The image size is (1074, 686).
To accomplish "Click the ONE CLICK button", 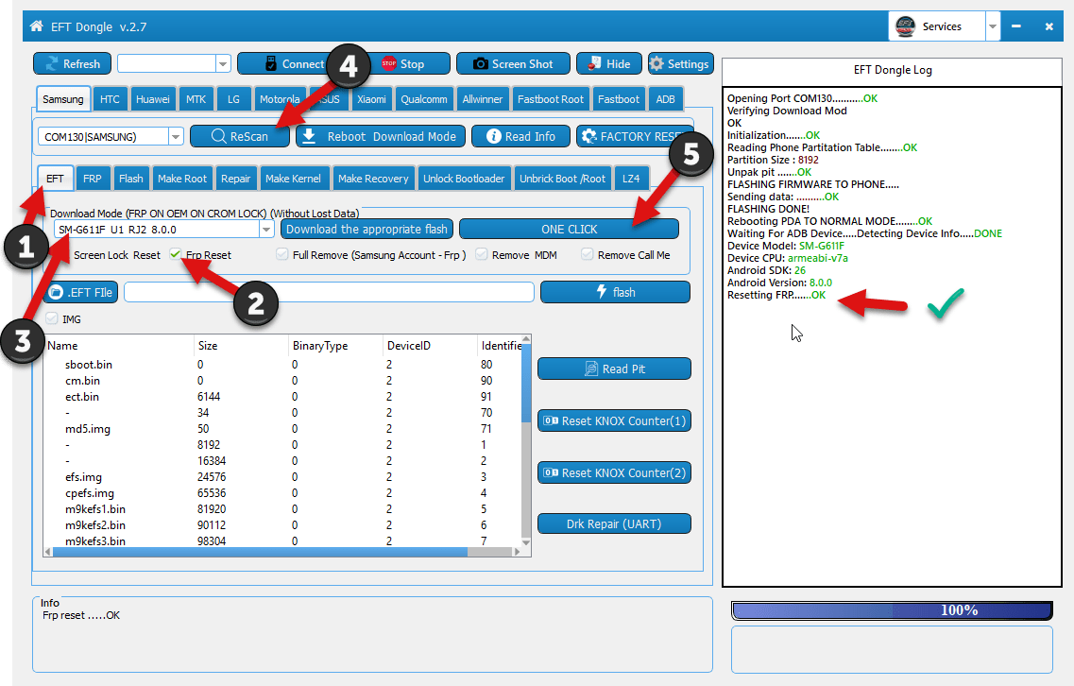I will coord(570,229).
